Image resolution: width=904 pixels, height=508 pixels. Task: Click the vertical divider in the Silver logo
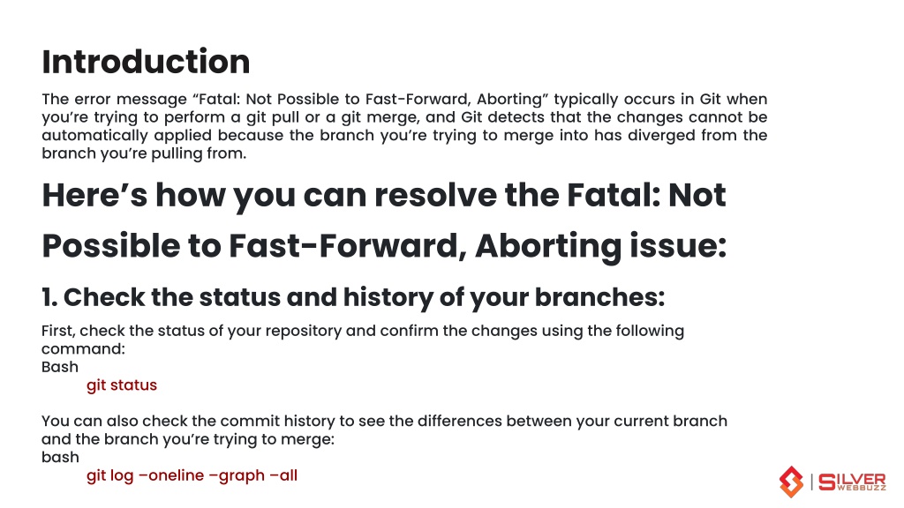coord(812,482)
